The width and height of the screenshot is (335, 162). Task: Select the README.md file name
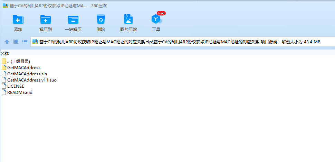click(20, 93)
